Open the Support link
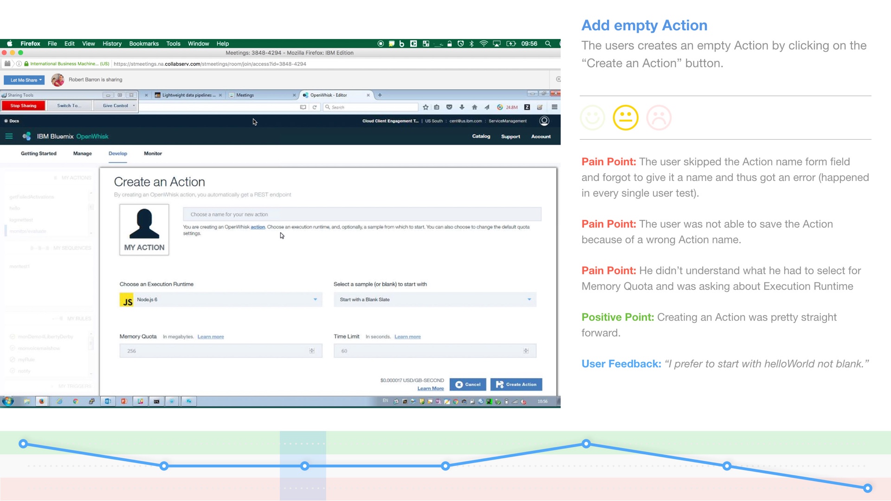The width and height of the screenshot is (891, 501). 510,137
